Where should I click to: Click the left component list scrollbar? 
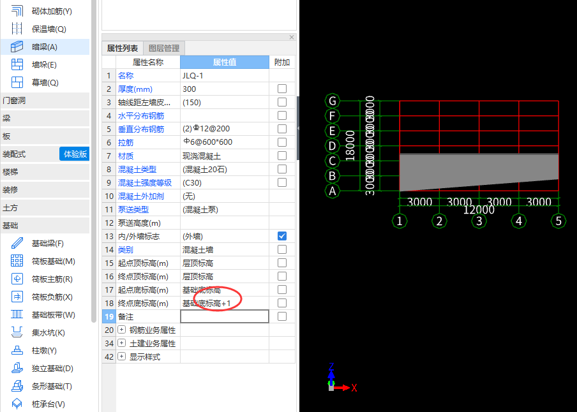coord(94,161)
